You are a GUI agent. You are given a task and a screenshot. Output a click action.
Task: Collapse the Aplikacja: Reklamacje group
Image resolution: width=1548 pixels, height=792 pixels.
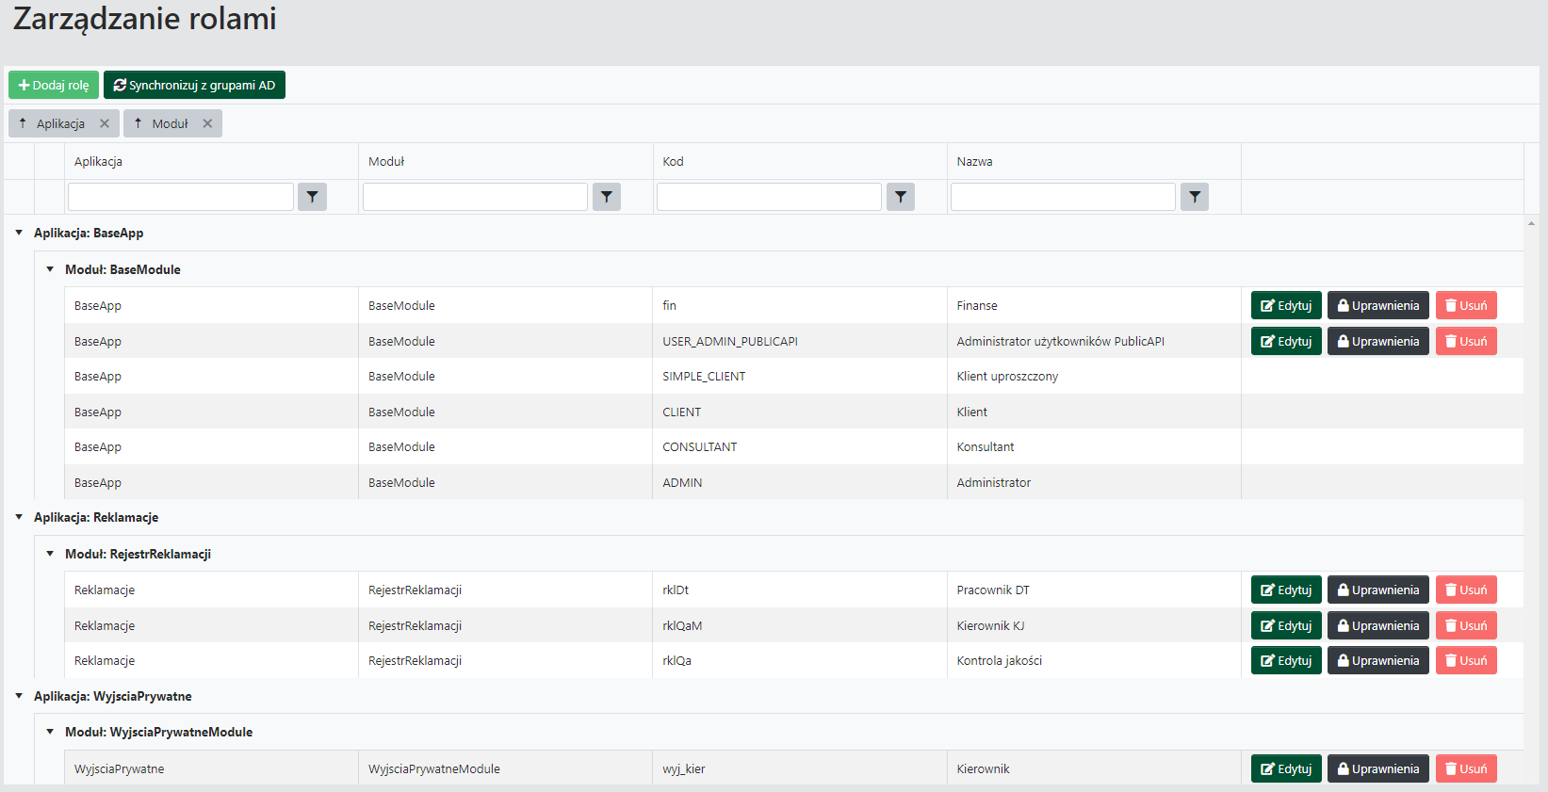19,517
